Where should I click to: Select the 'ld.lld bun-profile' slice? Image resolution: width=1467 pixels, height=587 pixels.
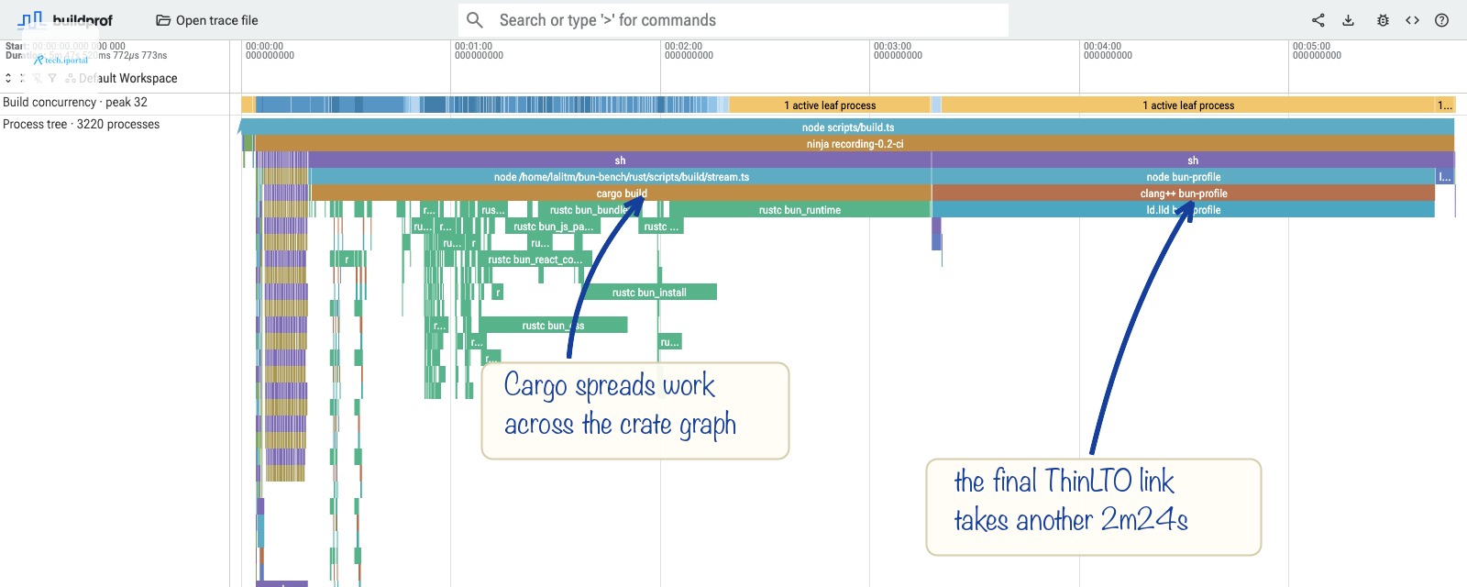[x=1184, y=209]
